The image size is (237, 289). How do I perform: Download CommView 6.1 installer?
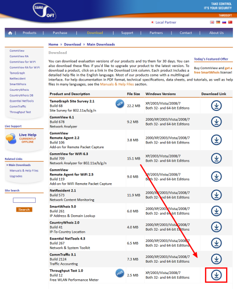click(216, 122)
